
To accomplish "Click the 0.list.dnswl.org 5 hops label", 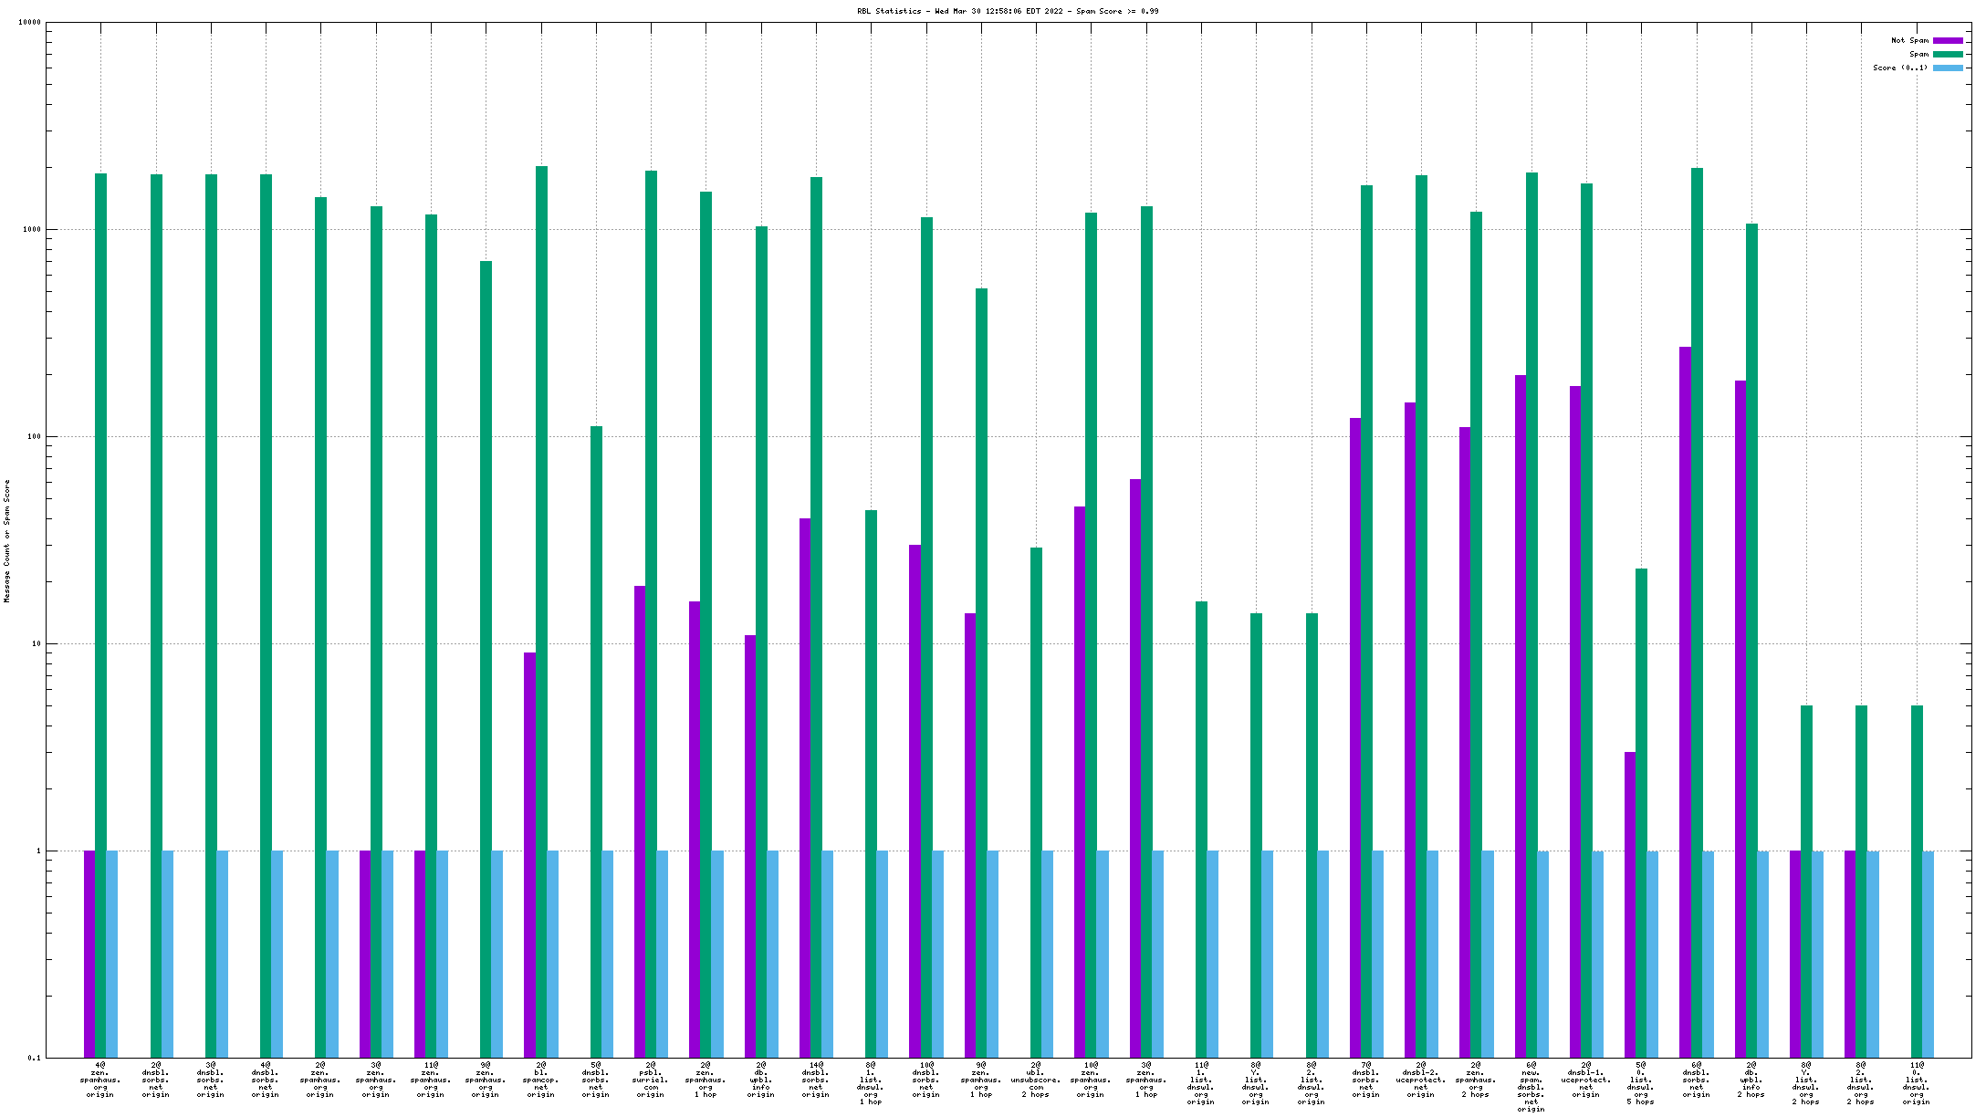I will (x=1640, y=1083).
